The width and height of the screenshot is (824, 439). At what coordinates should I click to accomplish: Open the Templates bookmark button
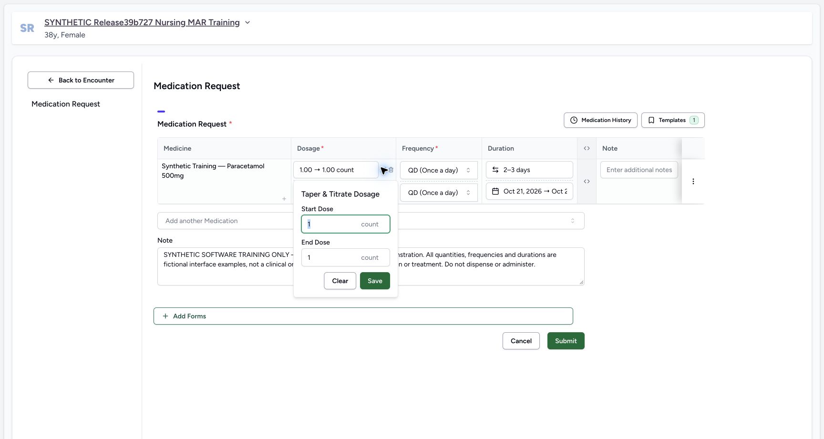pos(673,120)
